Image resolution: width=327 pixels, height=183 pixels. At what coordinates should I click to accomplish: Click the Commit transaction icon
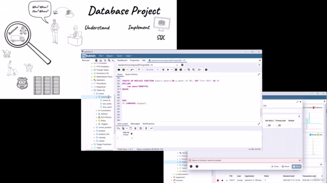pyautogui.click(x=189, y=70)
